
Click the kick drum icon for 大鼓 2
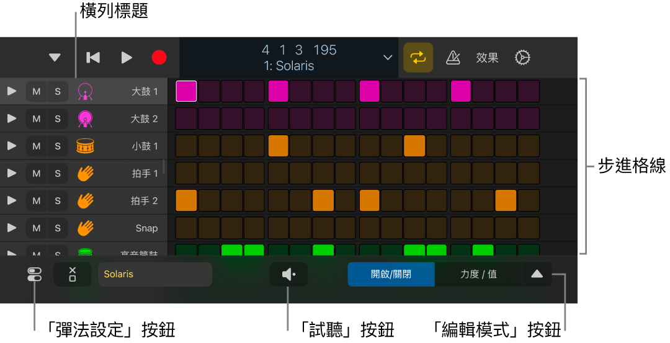pos(85,118)
